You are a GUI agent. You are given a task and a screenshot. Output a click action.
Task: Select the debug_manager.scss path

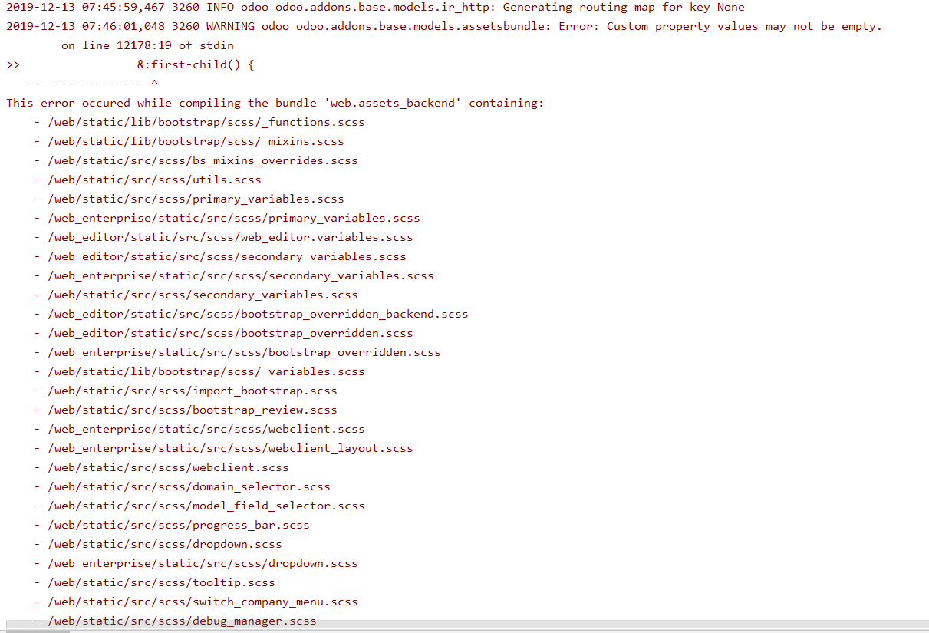pos(182,621)
